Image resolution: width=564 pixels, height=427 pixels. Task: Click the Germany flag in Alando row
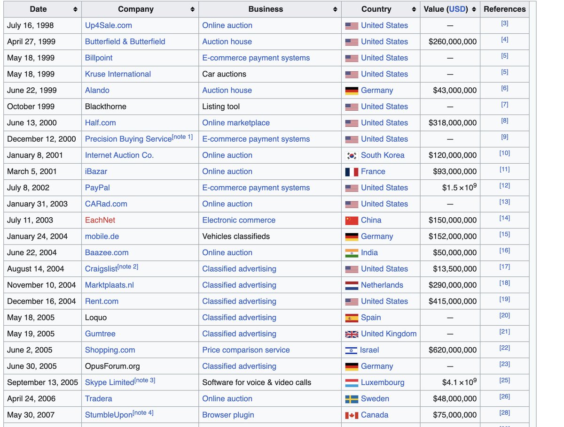coord(352,91)
